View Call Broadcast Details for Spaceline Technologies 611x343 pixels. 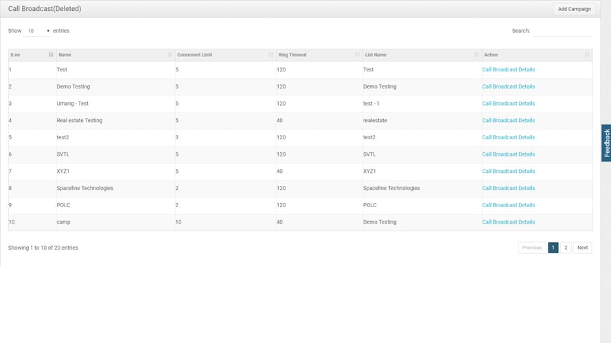click(508, 188)
